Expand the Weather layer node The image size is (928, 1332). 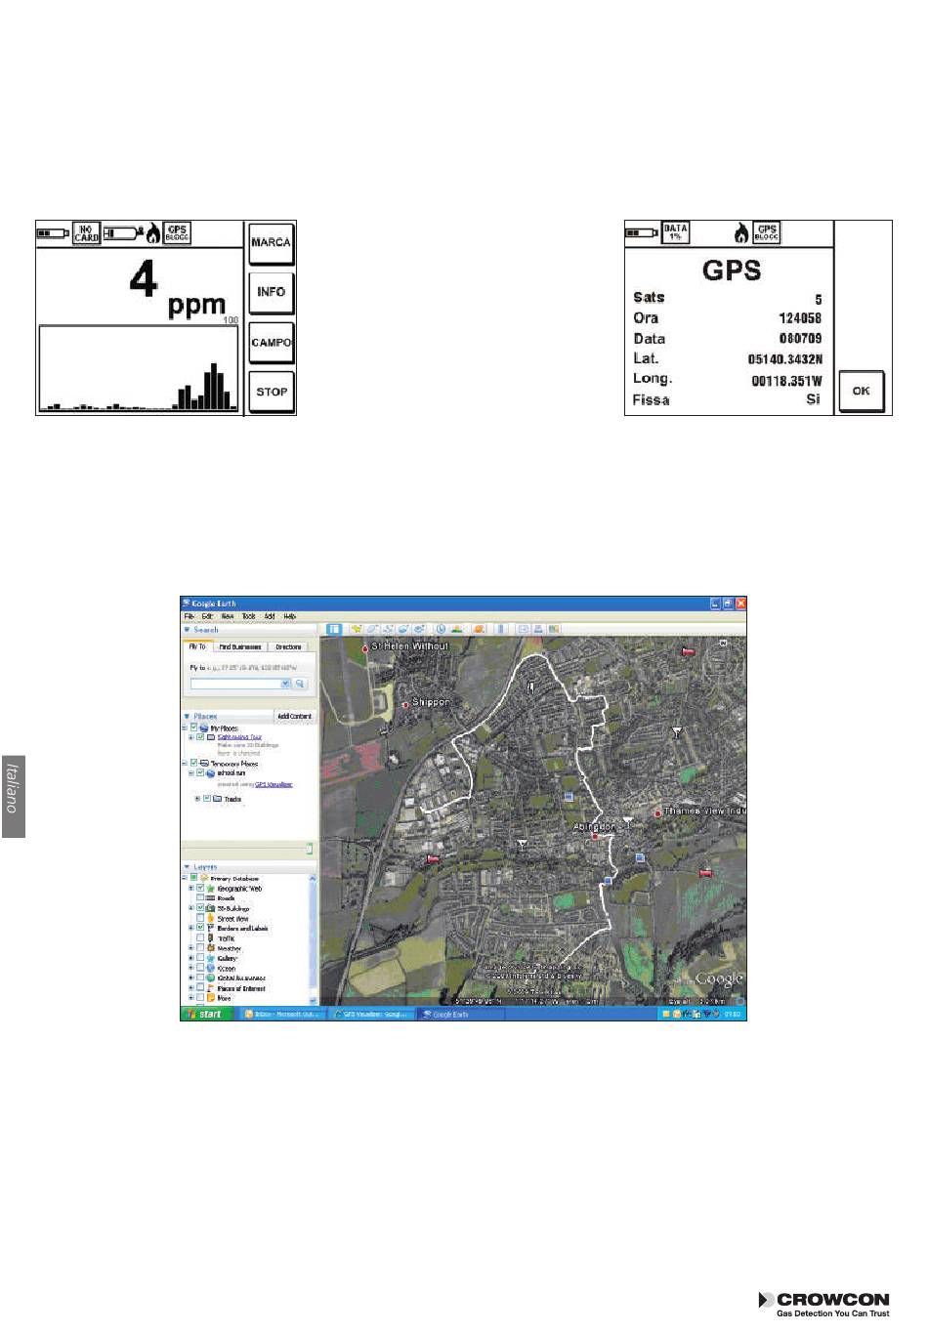click(x=191, y=948)
